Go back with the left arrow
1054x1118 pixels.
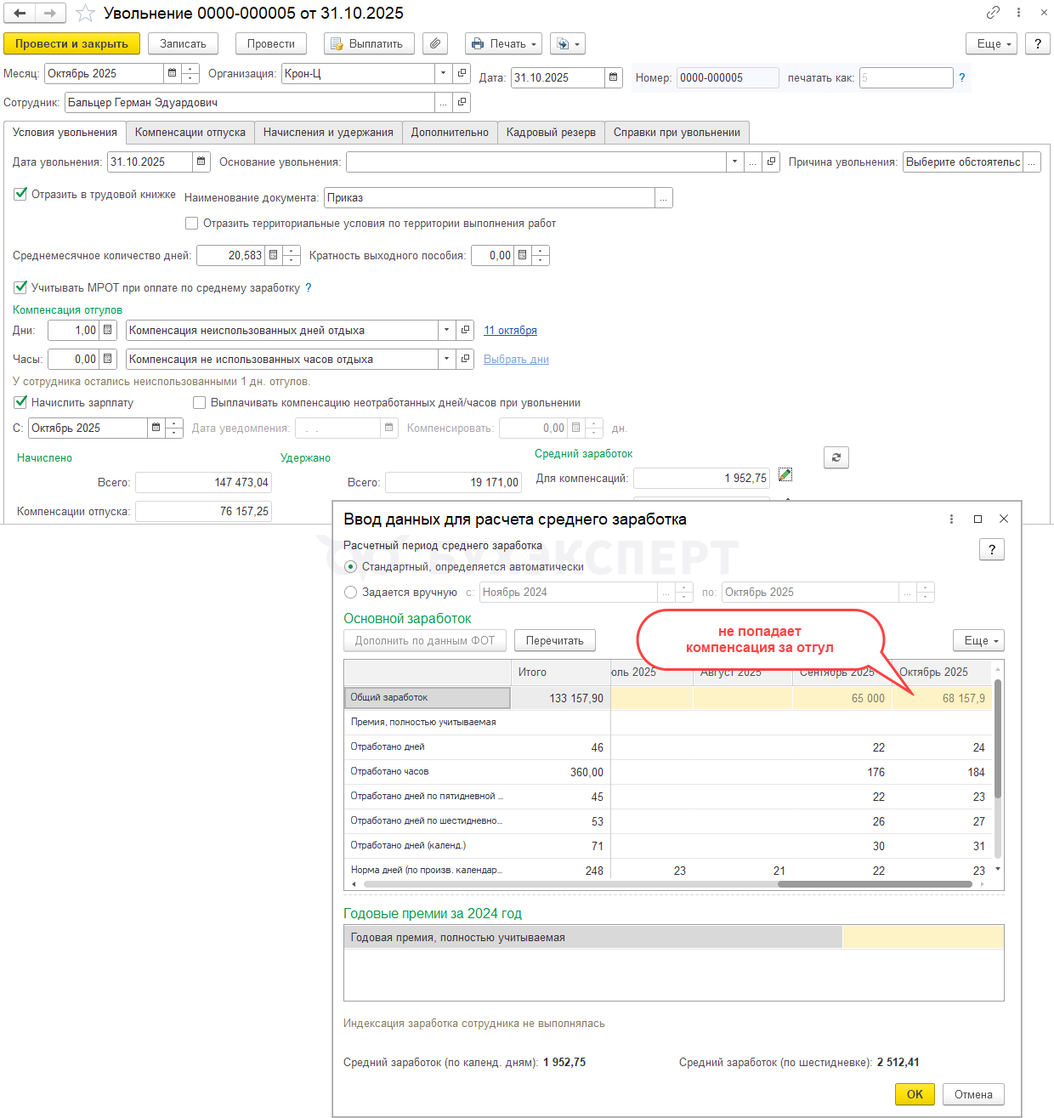(x=20, y=14)
